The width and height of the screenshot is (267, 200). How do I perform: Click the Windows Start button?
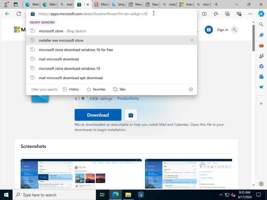6,195
